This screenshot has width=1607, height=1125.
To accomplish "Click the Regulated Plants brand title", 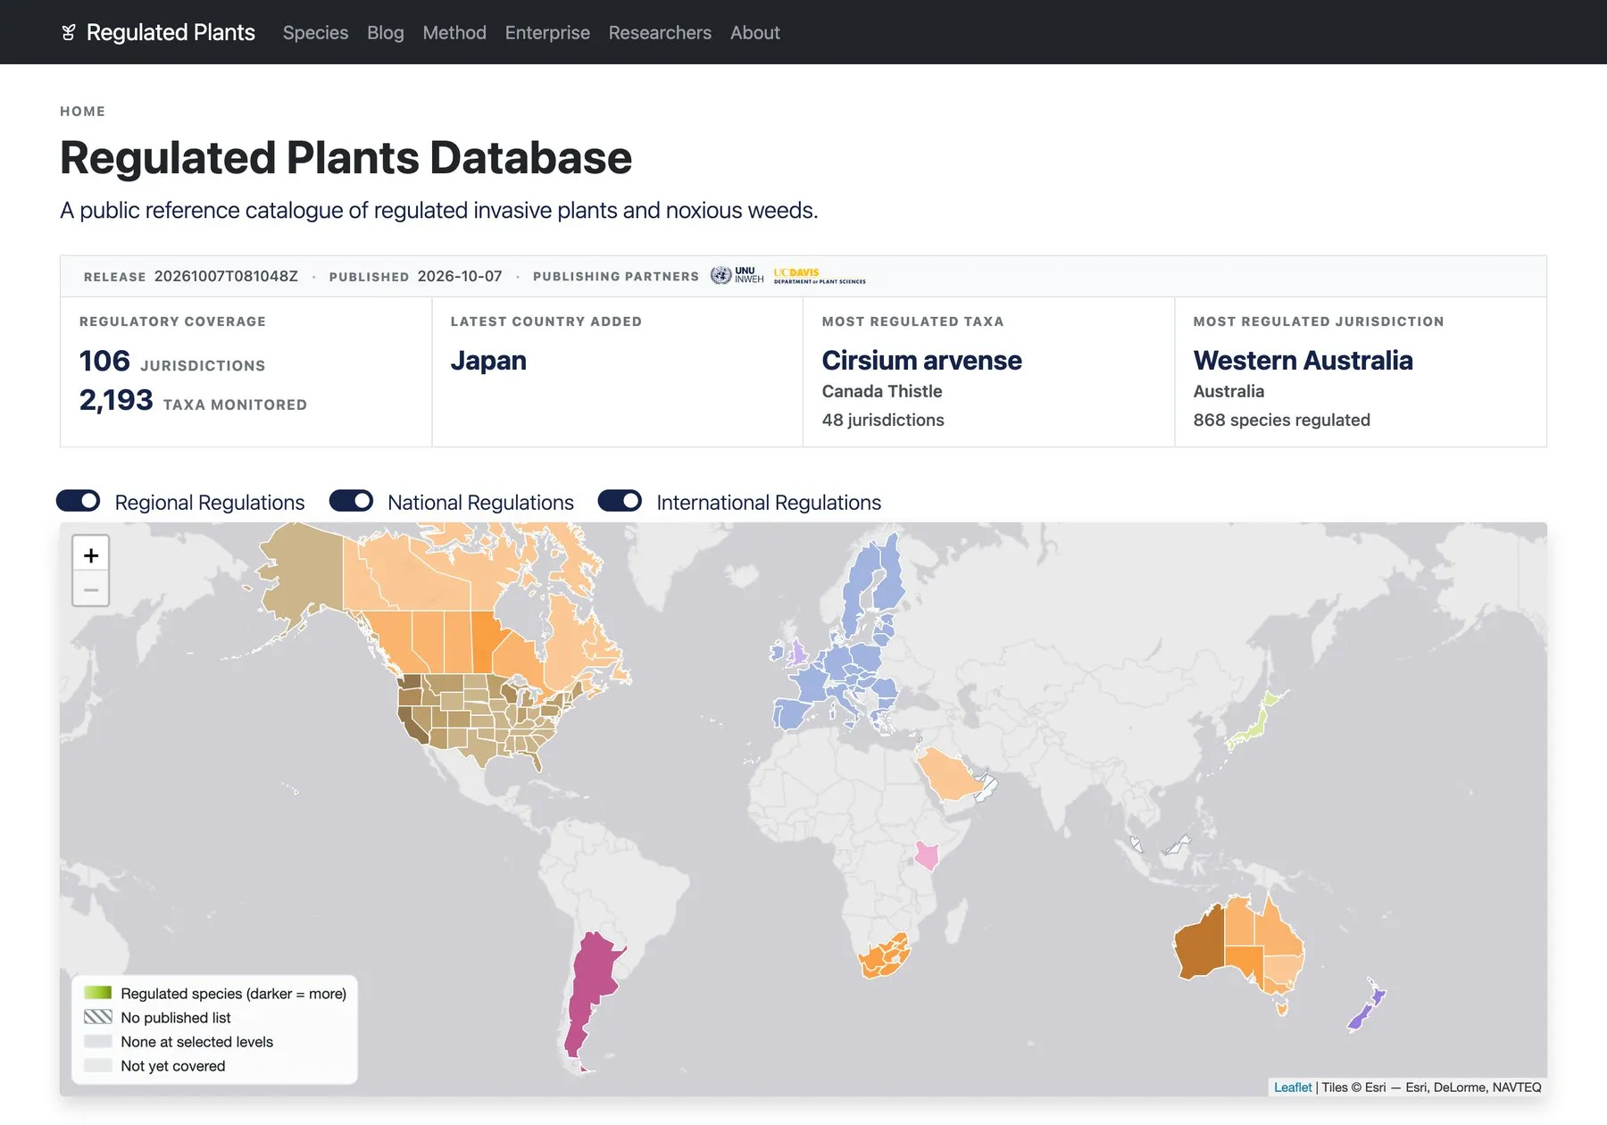I will pos(171,33).
